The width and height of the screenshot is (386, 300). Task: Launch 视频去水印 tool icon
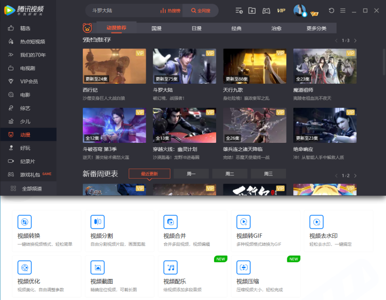click(x=317, y=222)
